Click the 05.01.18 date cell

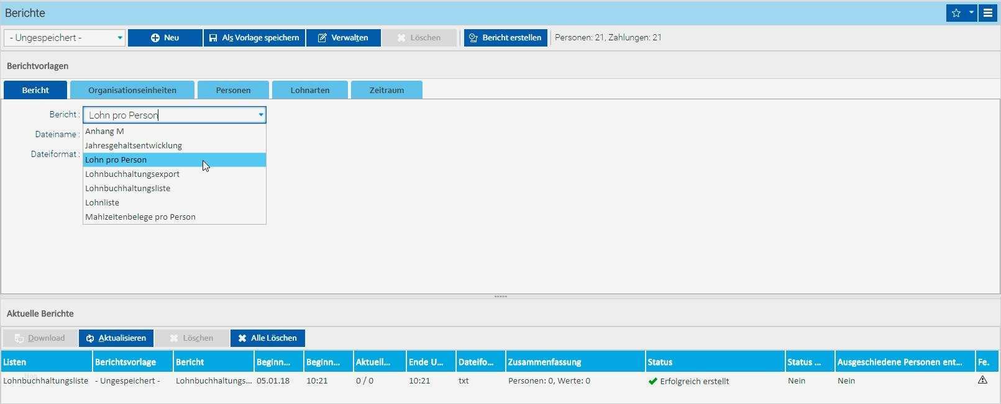[x=273, y=380]
